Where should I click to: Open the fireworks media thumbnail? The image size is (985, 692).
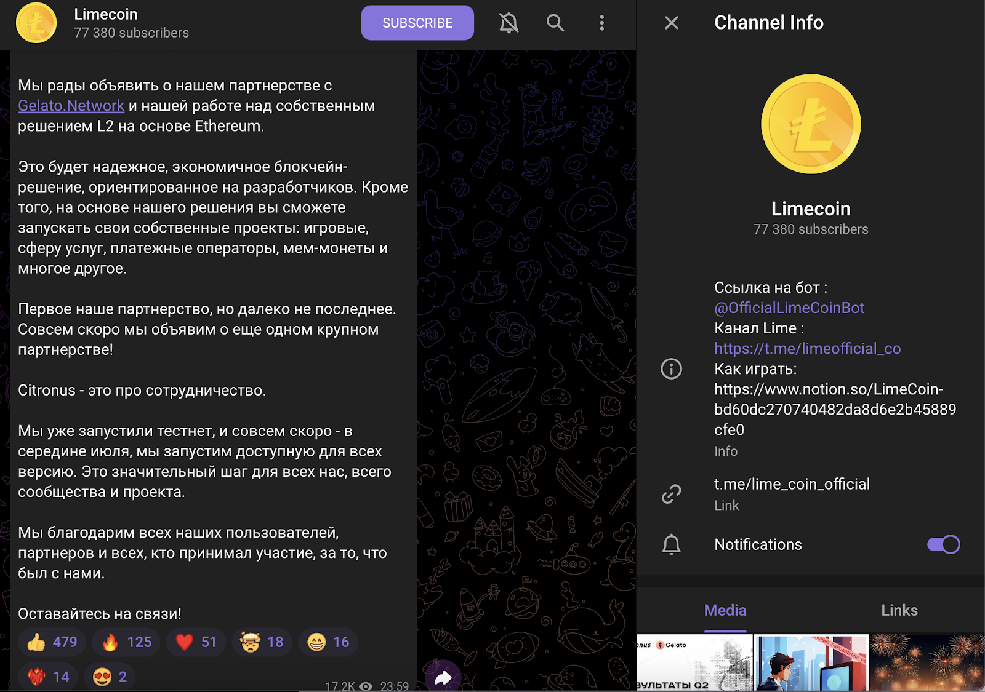(x=927, y=662)
